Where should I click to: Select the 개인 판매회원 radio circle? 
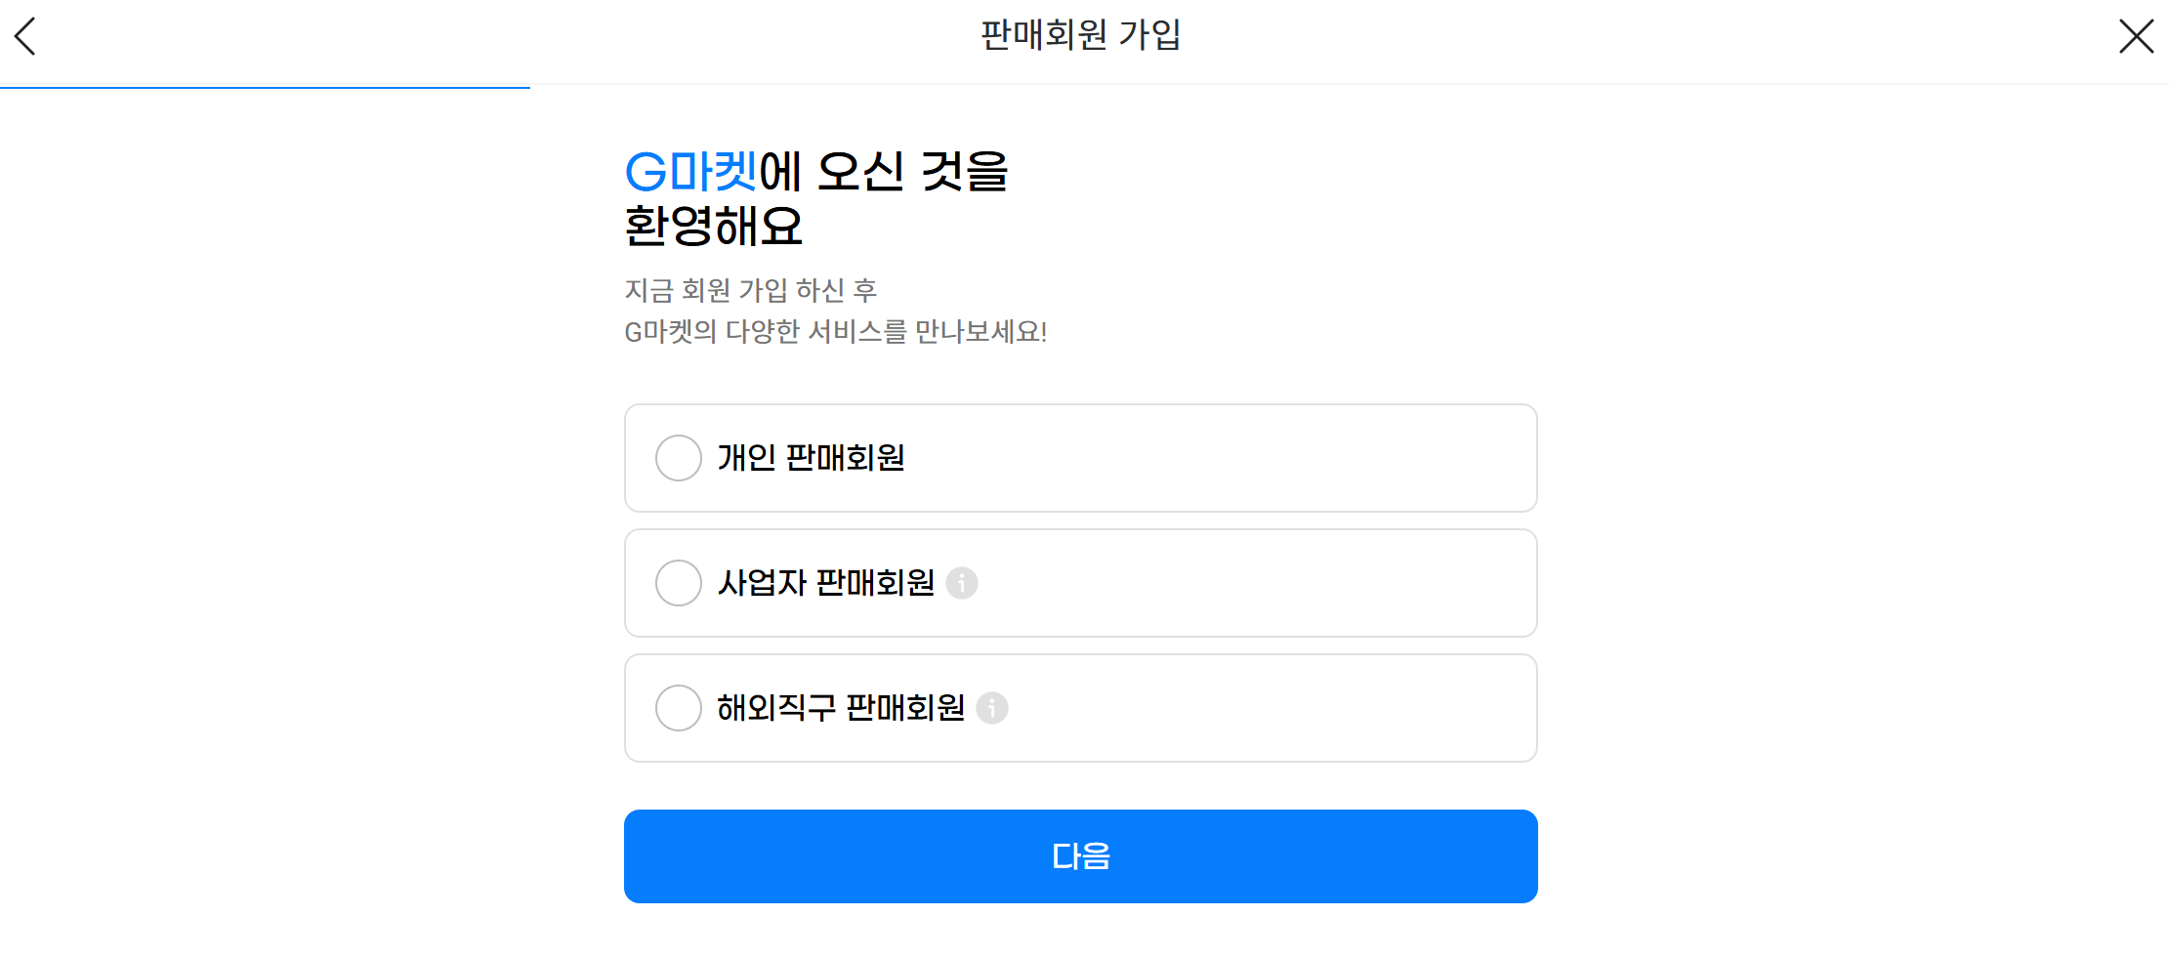tap(679, 458)
